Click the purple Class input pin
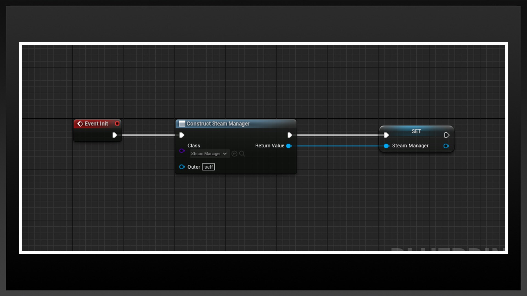527x296 pixels. [182, 151]
